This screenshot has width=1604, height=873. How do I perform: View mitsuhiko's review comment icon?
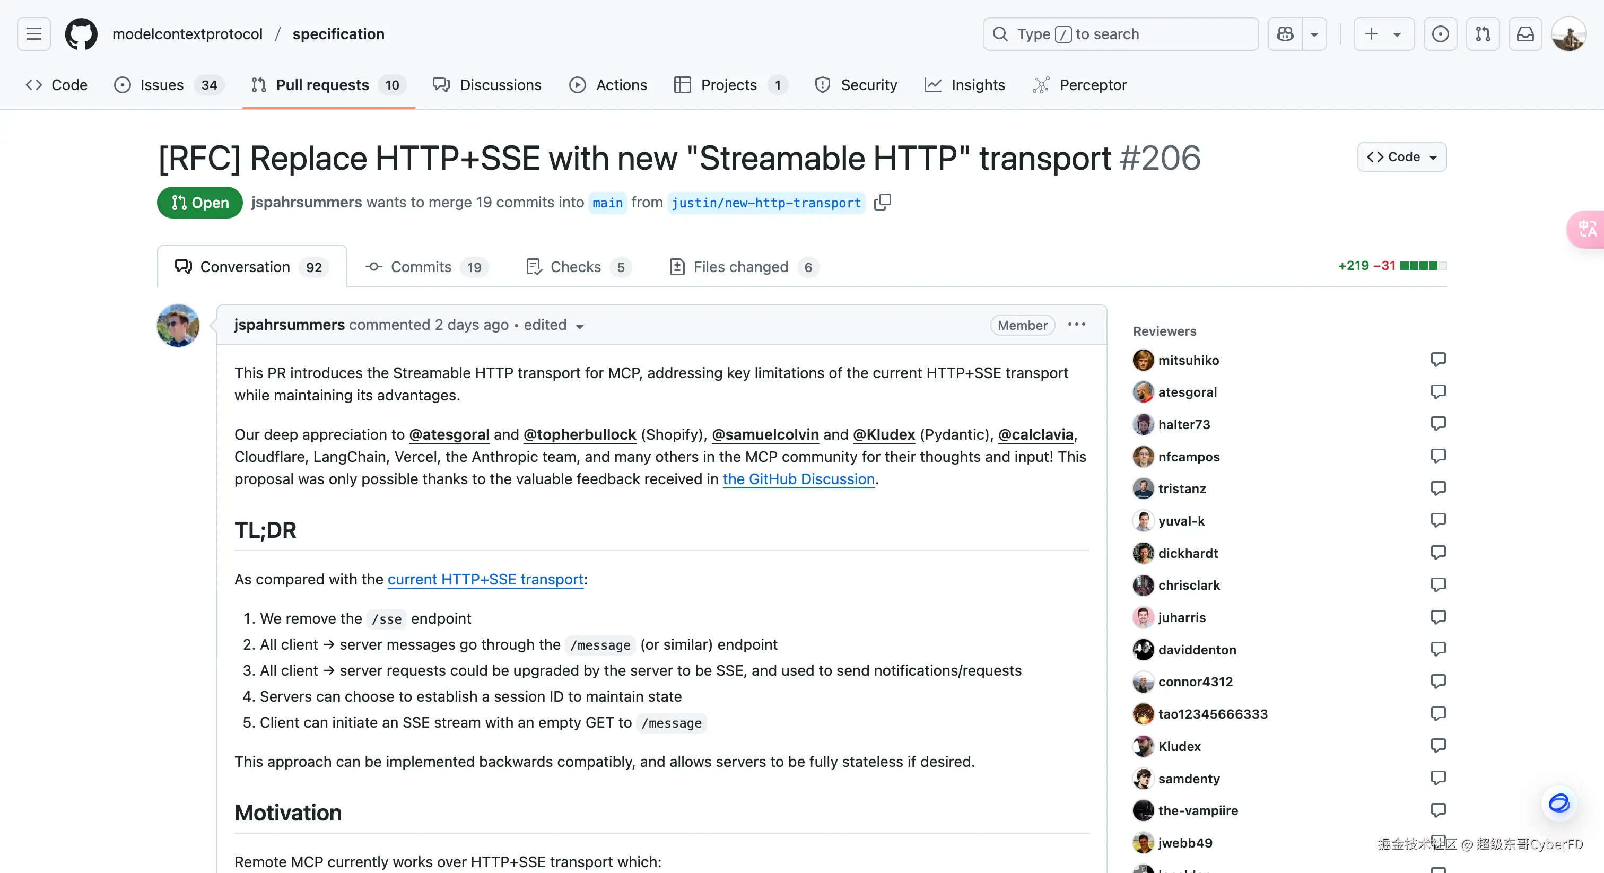coord(1438,360)
